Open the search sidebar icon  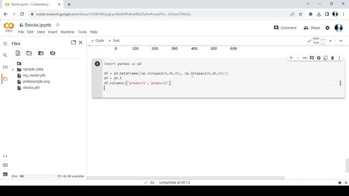point(5,55)
